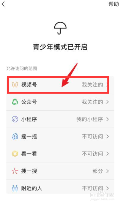The image size is (122, 204).
Task: Open the 视频号 menu row
Action: point(58,85)
